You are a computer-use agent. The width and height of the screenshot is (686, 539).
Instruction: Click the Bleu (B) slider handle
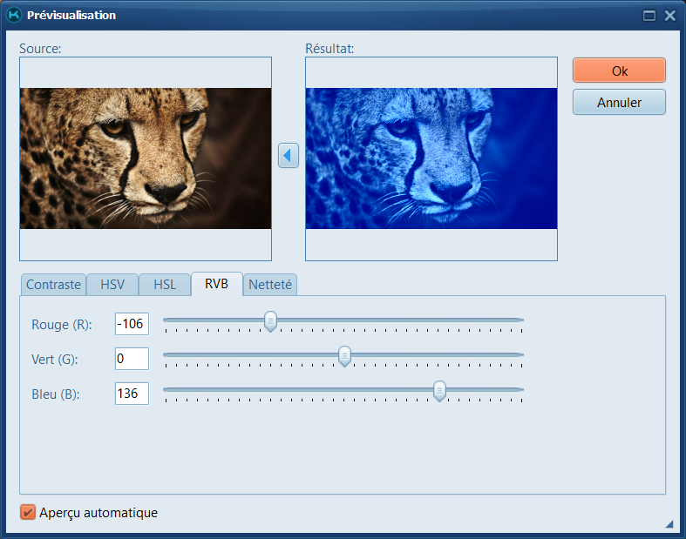440,391
